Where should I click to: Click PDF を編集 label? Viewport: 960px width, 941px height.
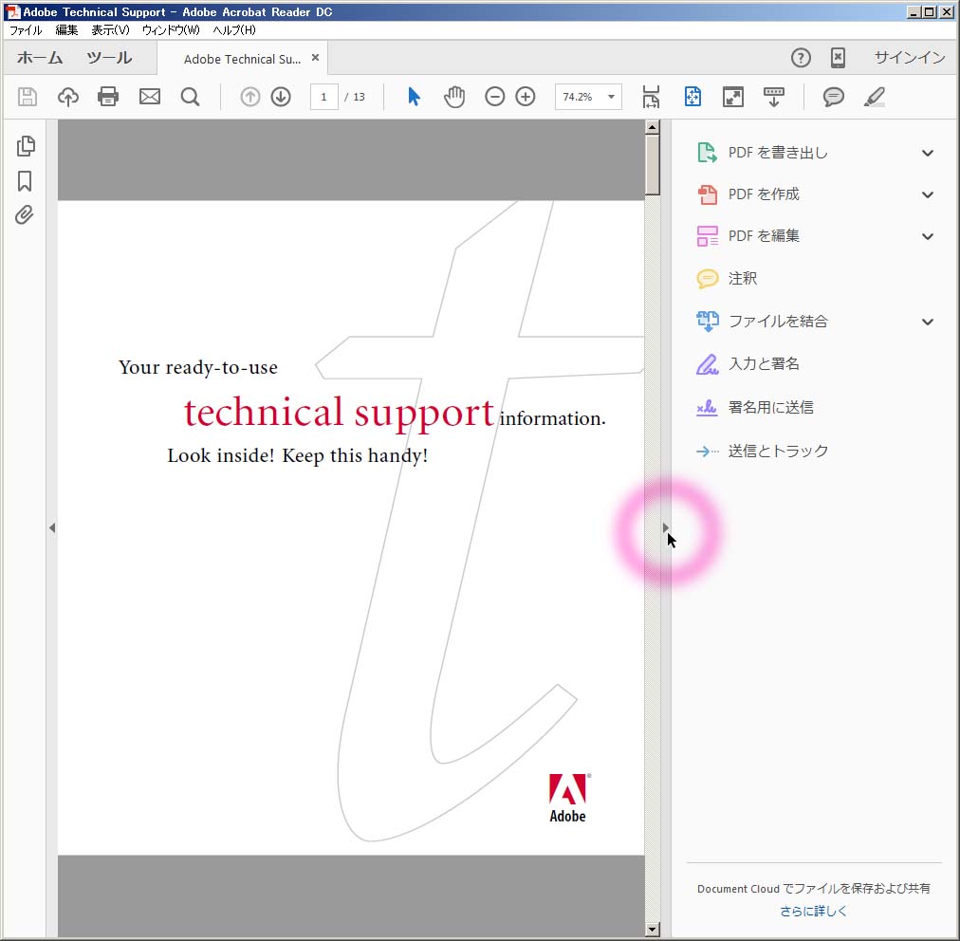click(764, 236)
